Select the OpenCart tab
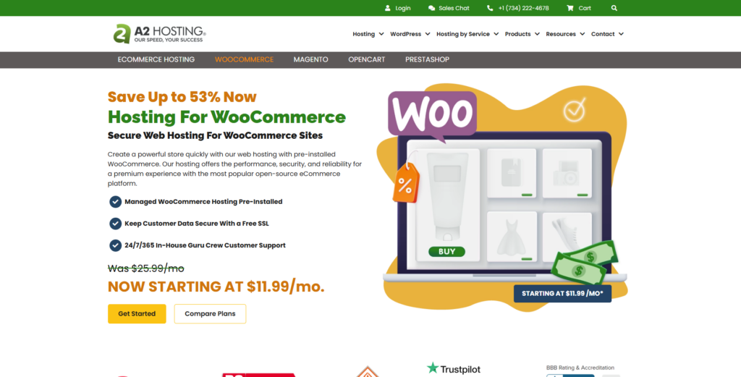This screenshot has width=741, height=377. point(367,59)
